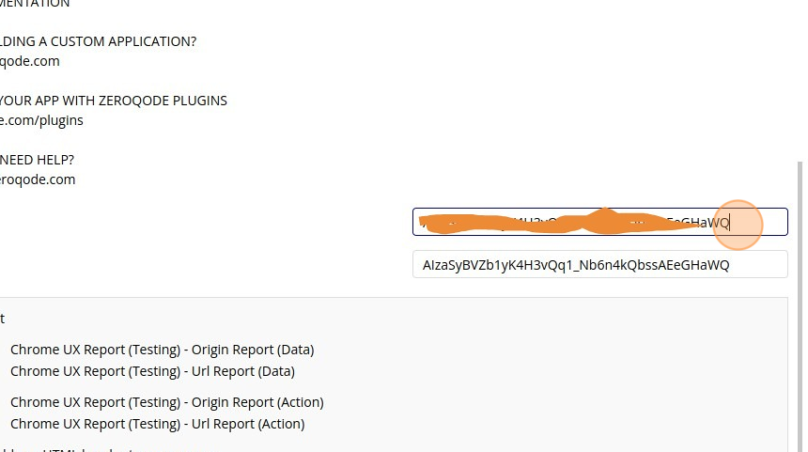
Task: Choose the Origin Report (Action) entry
Action: (x=166, y=402)
